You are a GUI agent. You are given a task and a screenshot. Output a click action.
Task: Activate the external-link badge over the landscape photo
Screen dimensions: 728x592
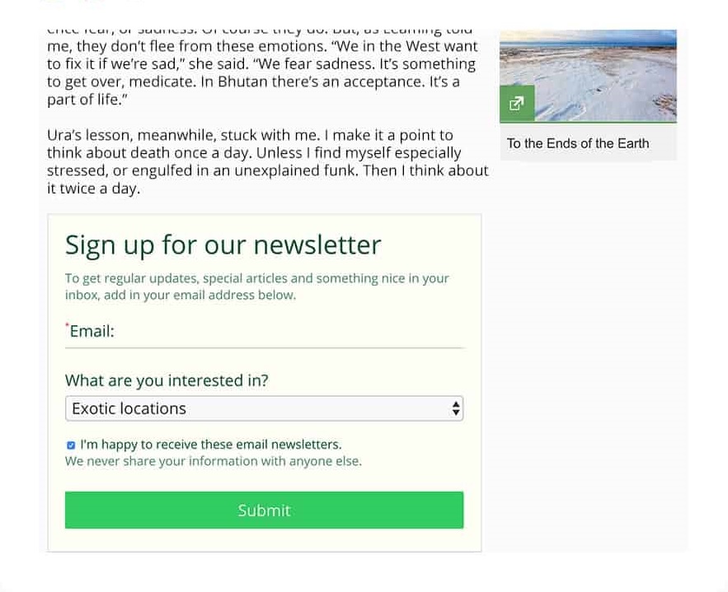517,104
